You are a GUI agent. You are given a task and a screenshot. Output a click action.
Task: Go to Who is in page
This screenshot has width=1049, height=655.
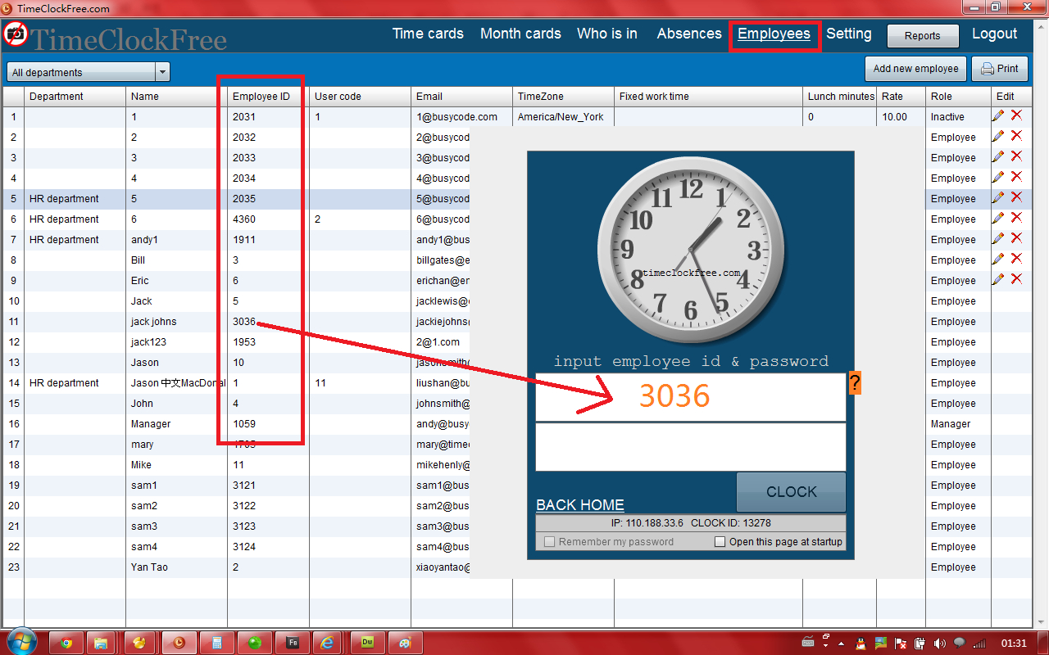[x=607, y=34]
